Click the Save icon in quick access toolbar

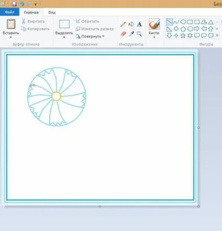click(x=14, y=4)
